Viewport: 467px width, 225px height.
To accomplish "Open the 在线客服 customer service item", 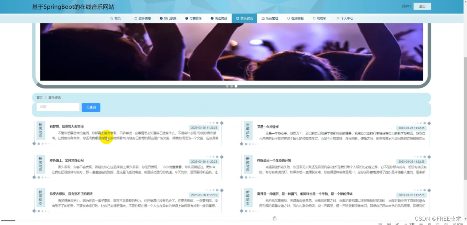I will 295,18.
